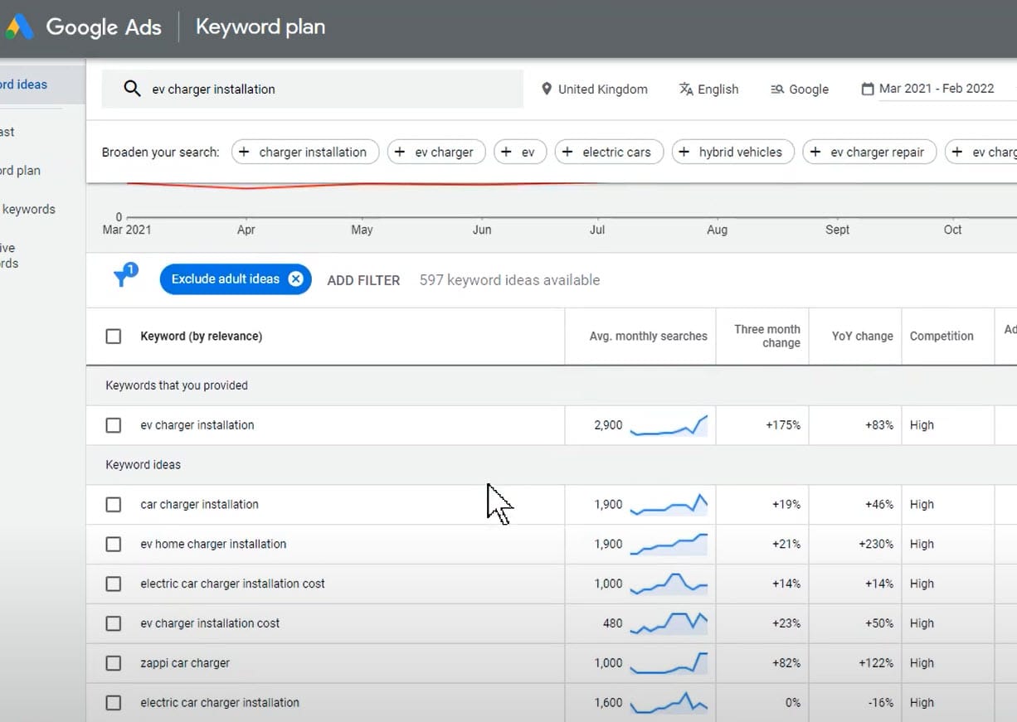Viewport: 1017px width, 722px height.
Task: Check the ev charger installation cost row
Action: pos(114,623)
